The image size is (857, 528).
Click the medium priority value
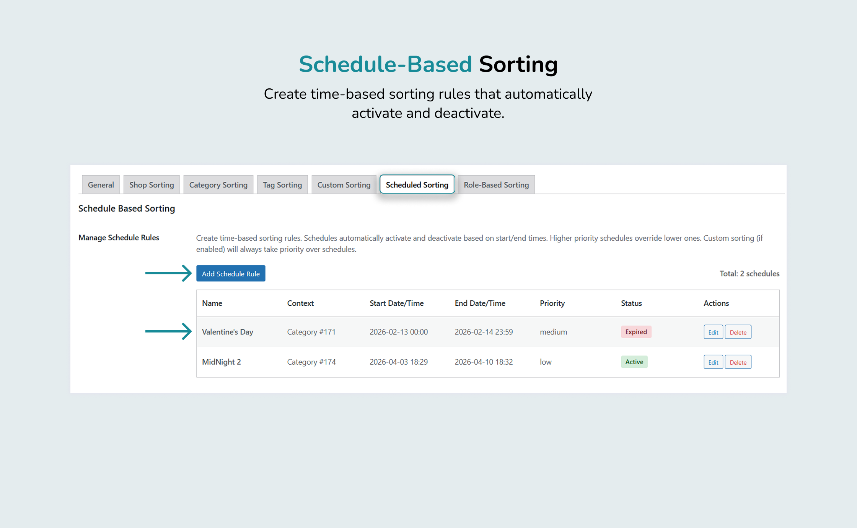pyautogui.click(x=553, y=332)
